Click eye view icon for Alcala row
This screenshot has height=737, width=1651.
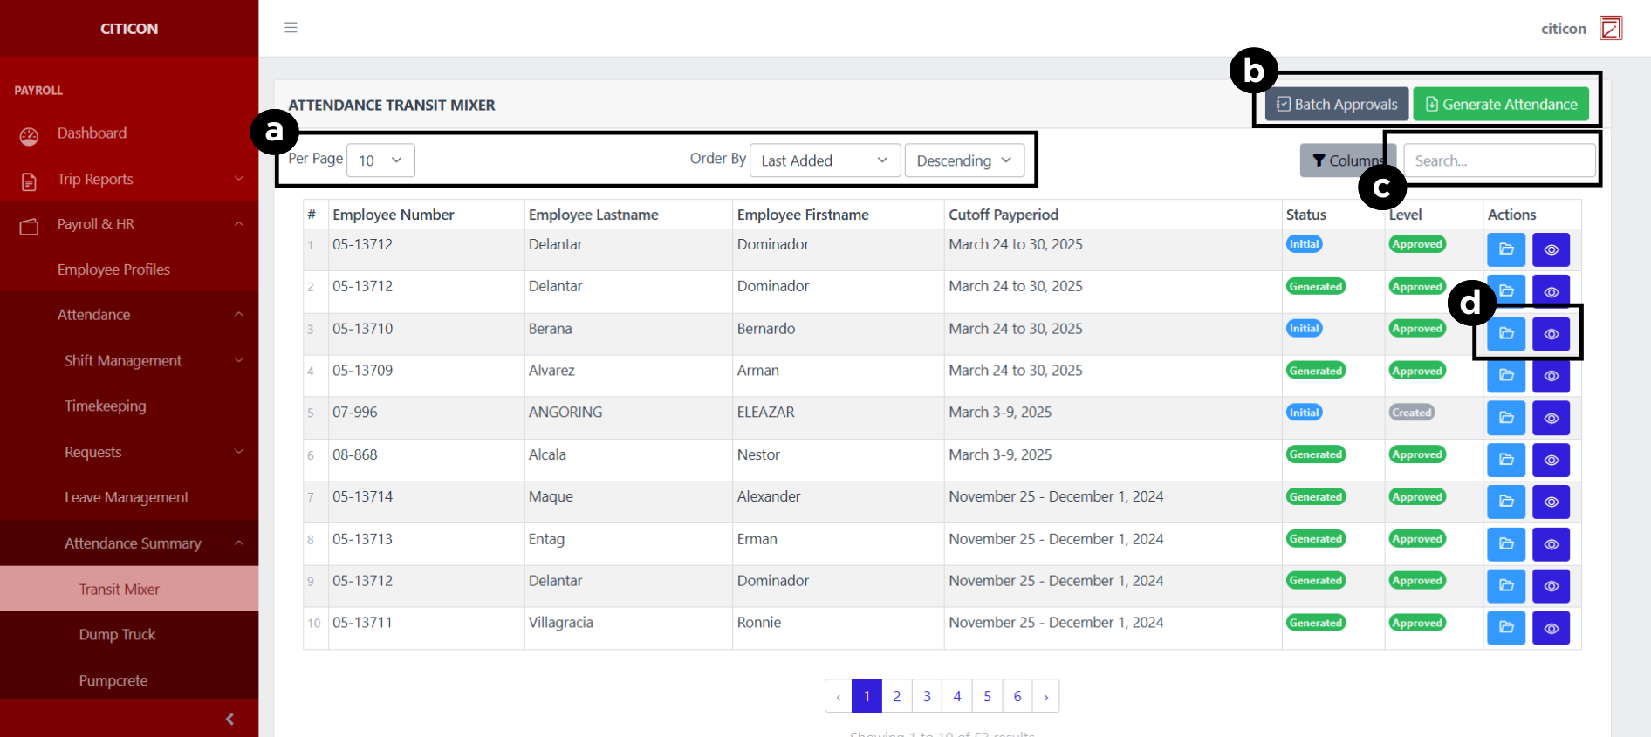1551,460
